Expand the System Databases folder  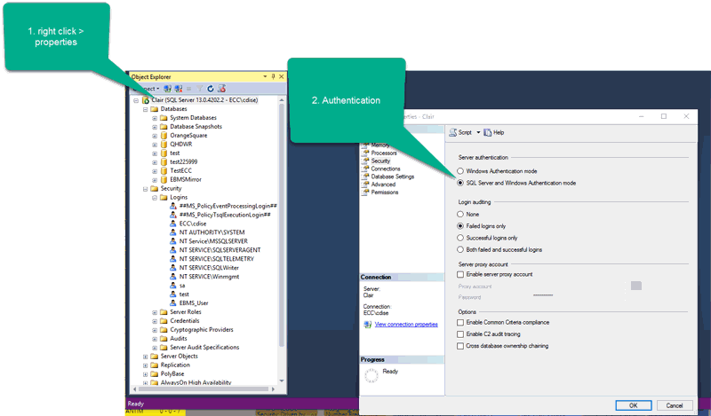(x=155, y=118)
